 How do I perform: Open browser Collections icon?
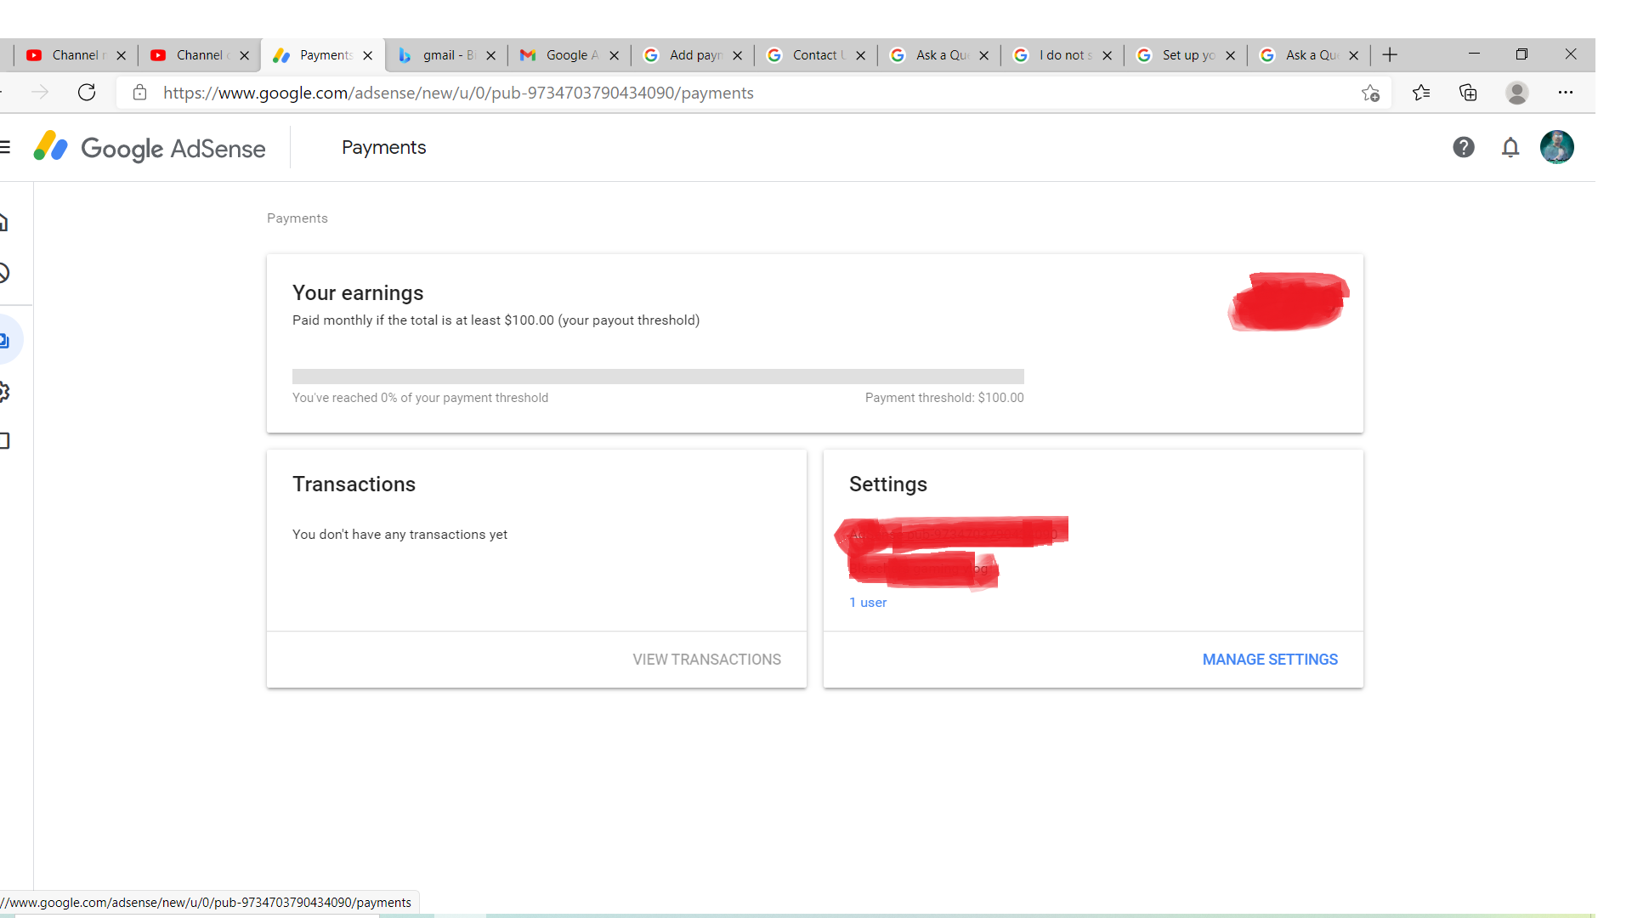(1468, 93)
